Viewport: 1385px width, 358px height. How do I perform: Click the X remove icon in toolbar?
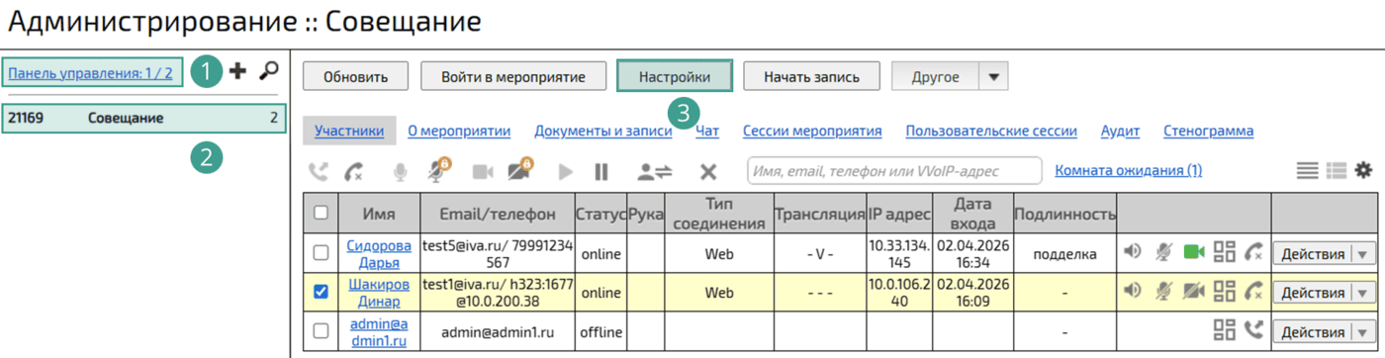click(x=708, y=172)
